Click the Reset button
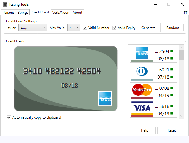 point(172,130)
